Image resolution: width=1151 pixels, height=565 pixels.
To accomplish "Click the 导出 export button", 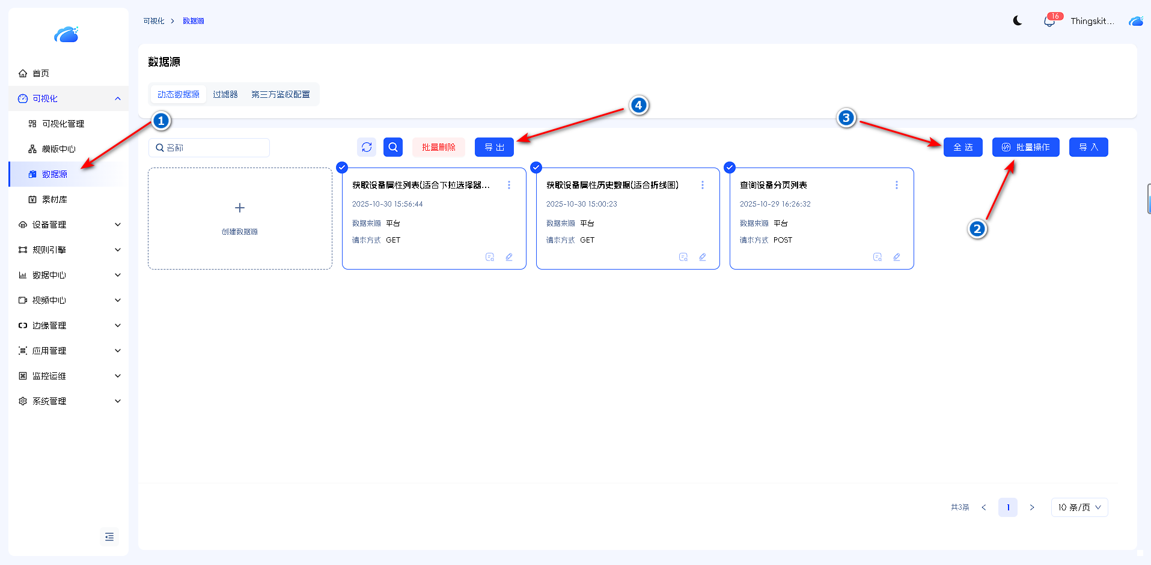I will (494, 147).
